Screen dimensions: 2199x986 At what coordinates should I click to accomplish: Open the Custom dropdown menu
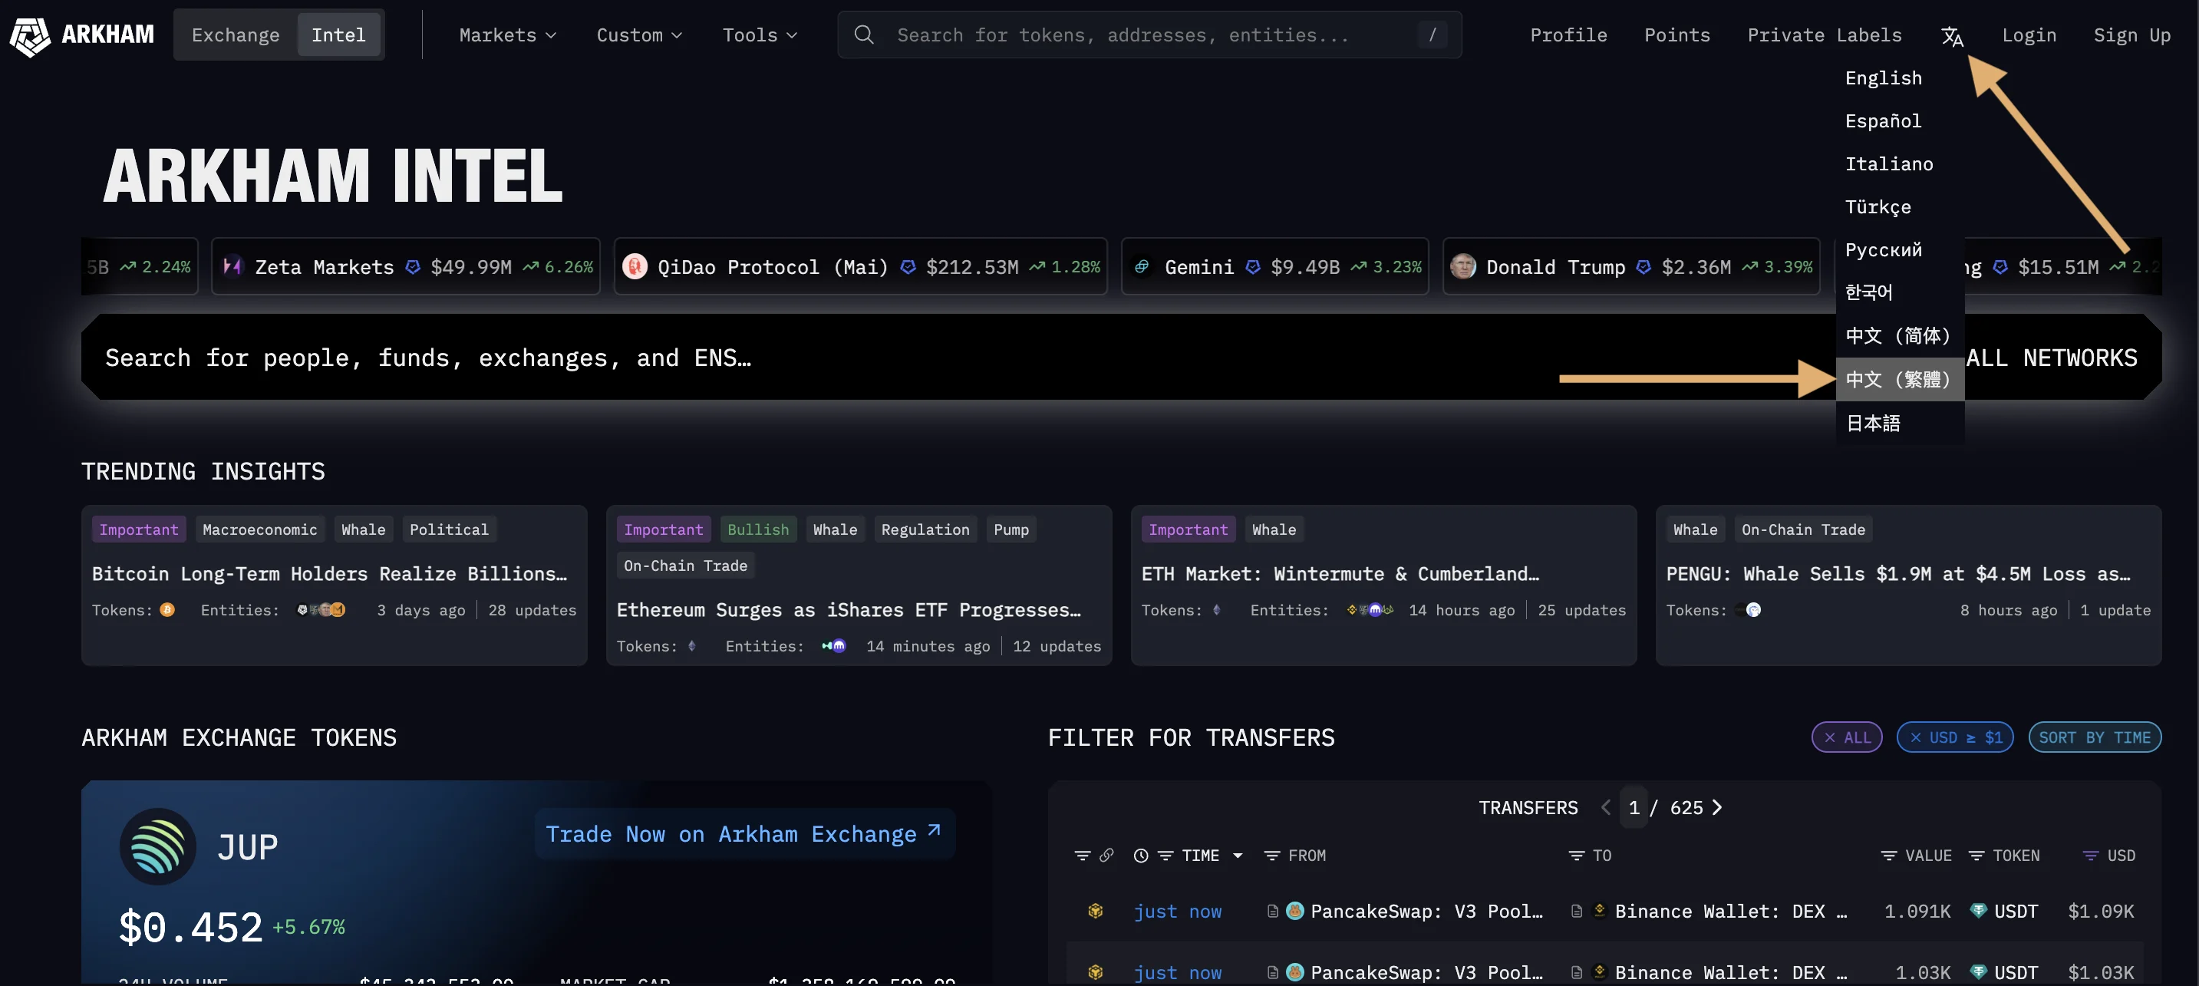click(638, 35)
